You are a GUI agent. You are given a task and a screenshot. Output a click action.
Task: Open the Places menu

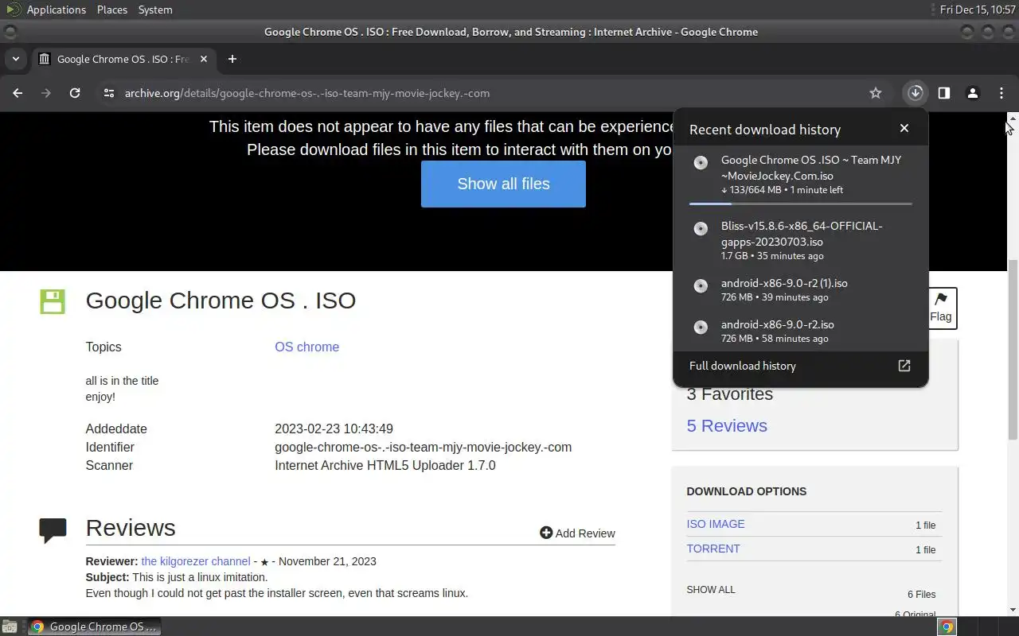112,10
